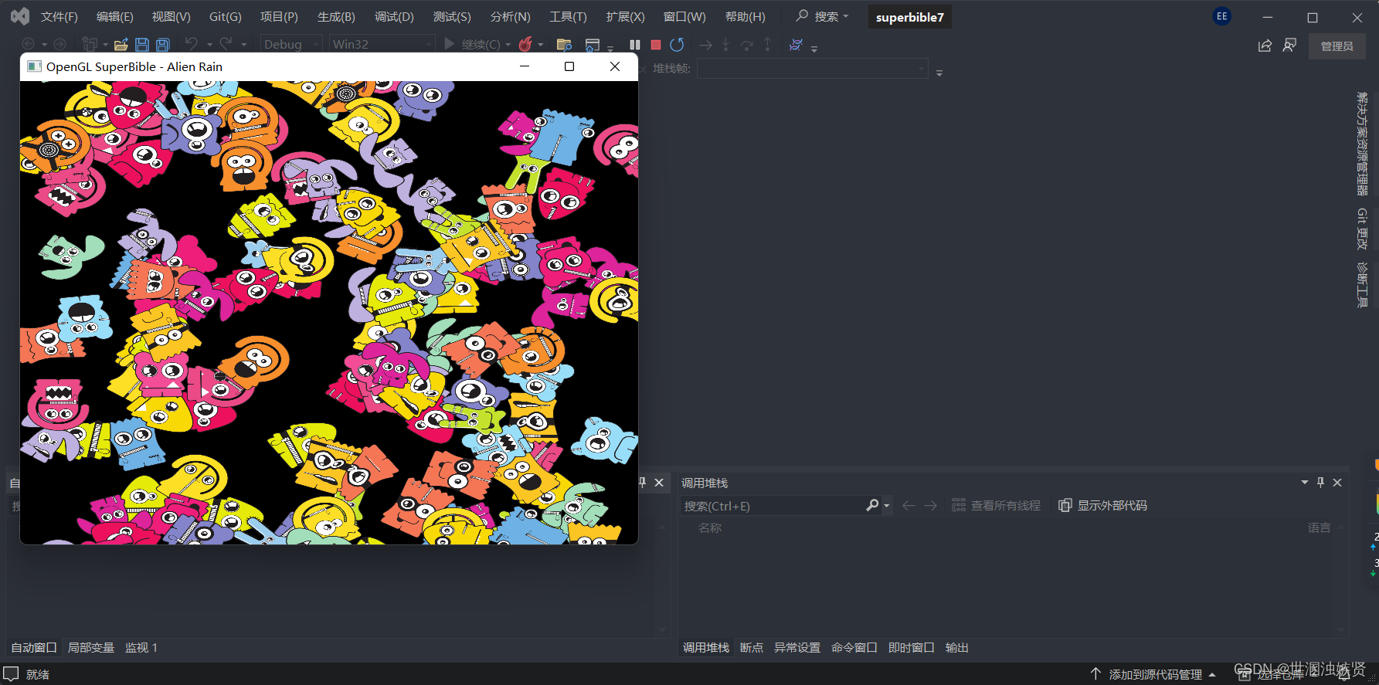Viewport: 1379px width, 685px height.
Task: Expand call stack search options dropdown
Action: [886, 506]
